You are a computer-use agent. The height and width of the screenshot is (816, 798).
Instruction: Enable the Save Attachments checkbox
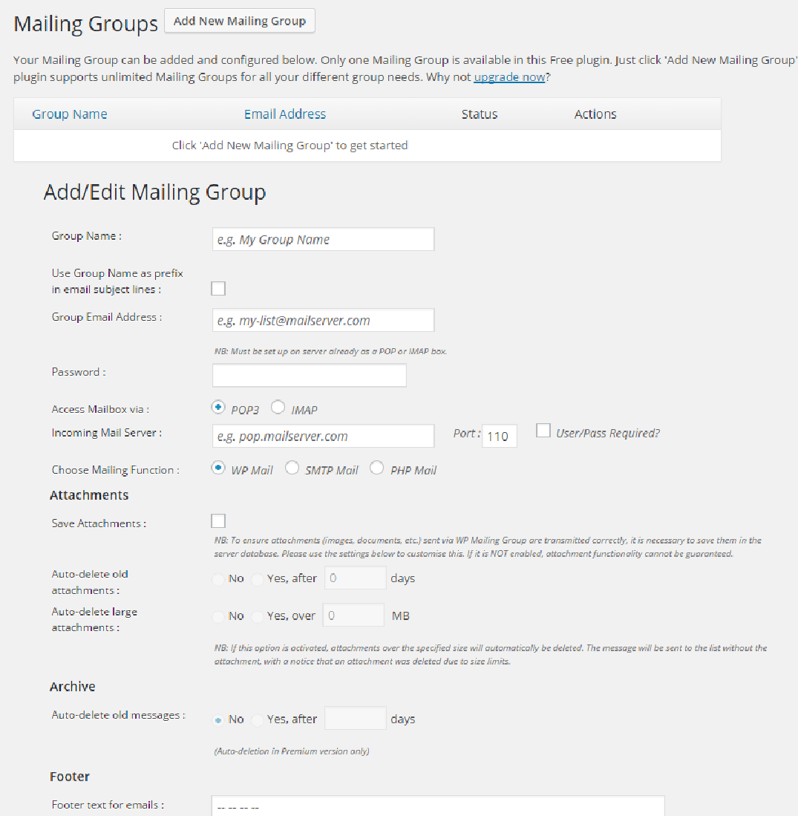coord(218,521)
